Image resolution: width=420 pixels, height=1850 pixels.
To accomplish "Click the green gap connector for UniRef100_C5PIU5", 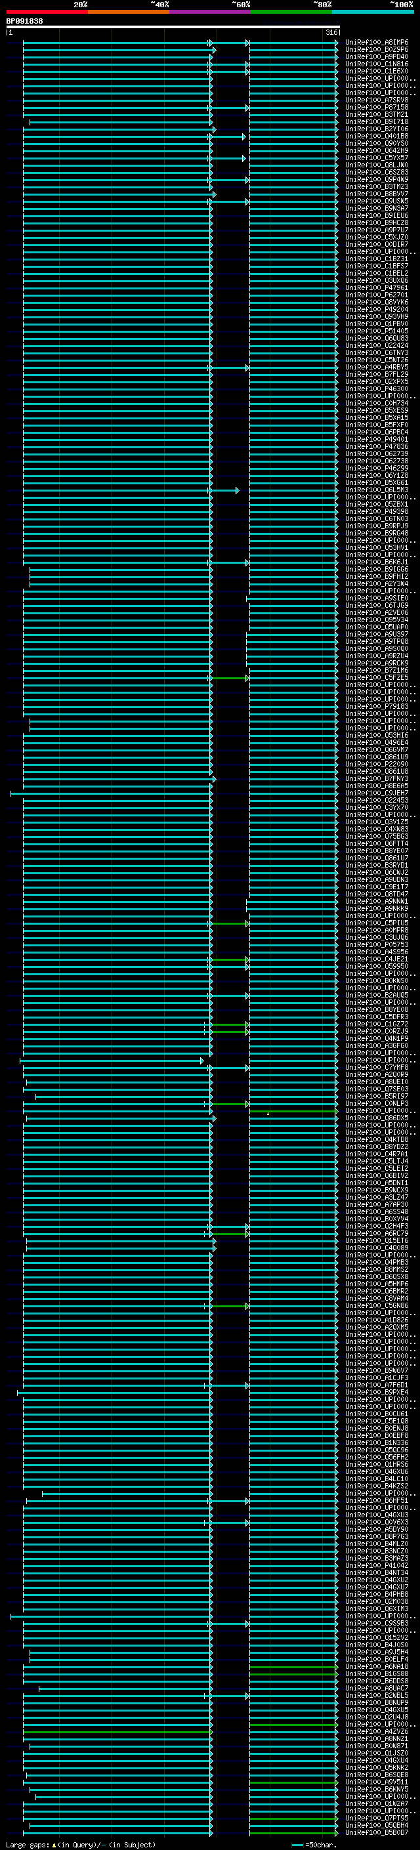I will tap(230, 923).
